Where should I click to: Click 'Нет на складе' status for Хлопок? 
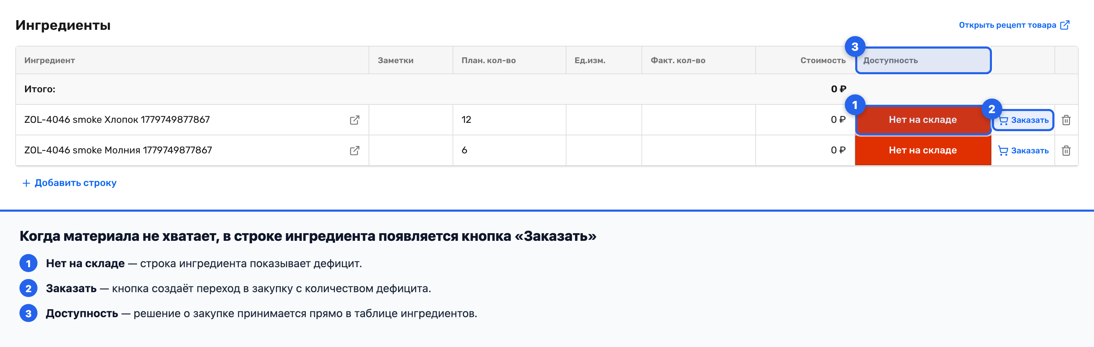tap(923, 120)
